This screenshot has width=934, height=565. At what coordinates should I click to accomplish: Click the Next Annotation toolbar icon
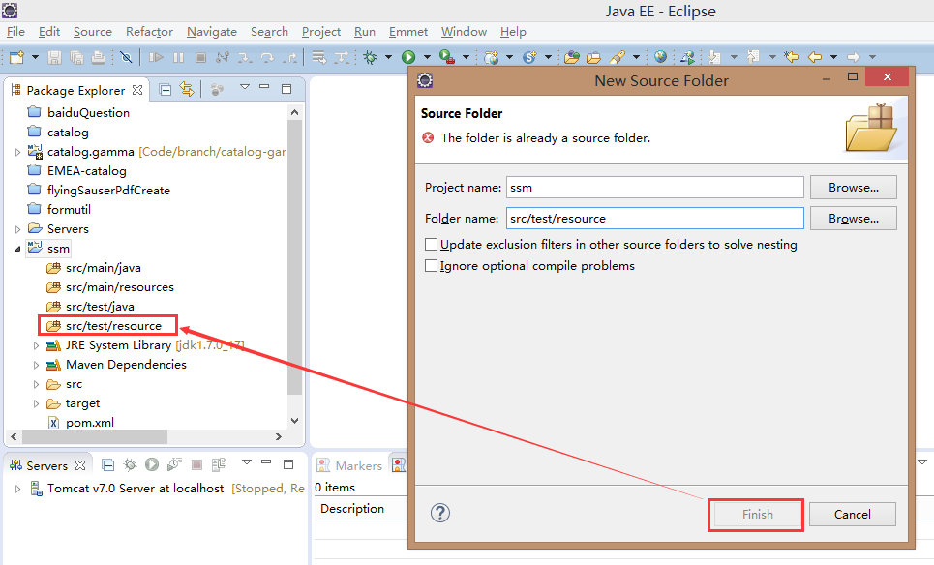[x=715, y=57]
